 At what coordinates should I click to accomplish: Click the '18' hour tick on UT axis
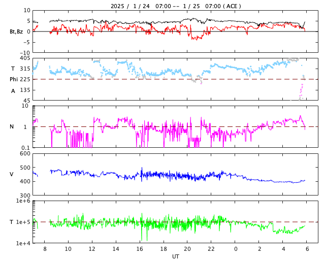point(164,249)
